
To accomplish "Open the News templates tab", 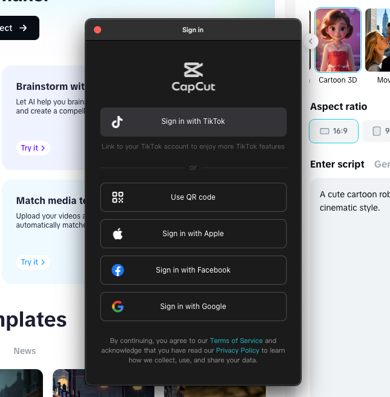I will (25, 351).
